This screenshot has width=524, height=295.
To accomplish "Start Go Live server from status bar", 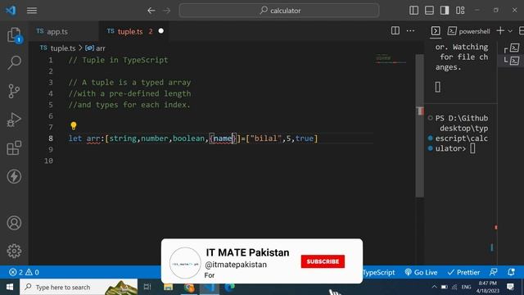I will click(x=421, y=272).
